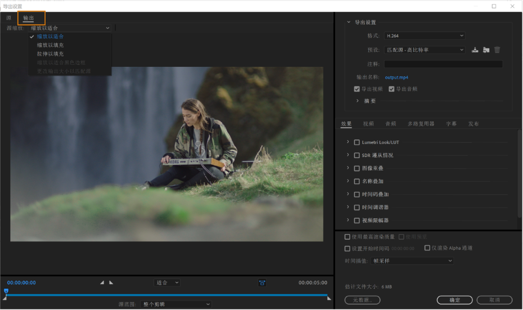Expand SDR 遵从情况 effect options
523x310 pixels.
[348, 155]
